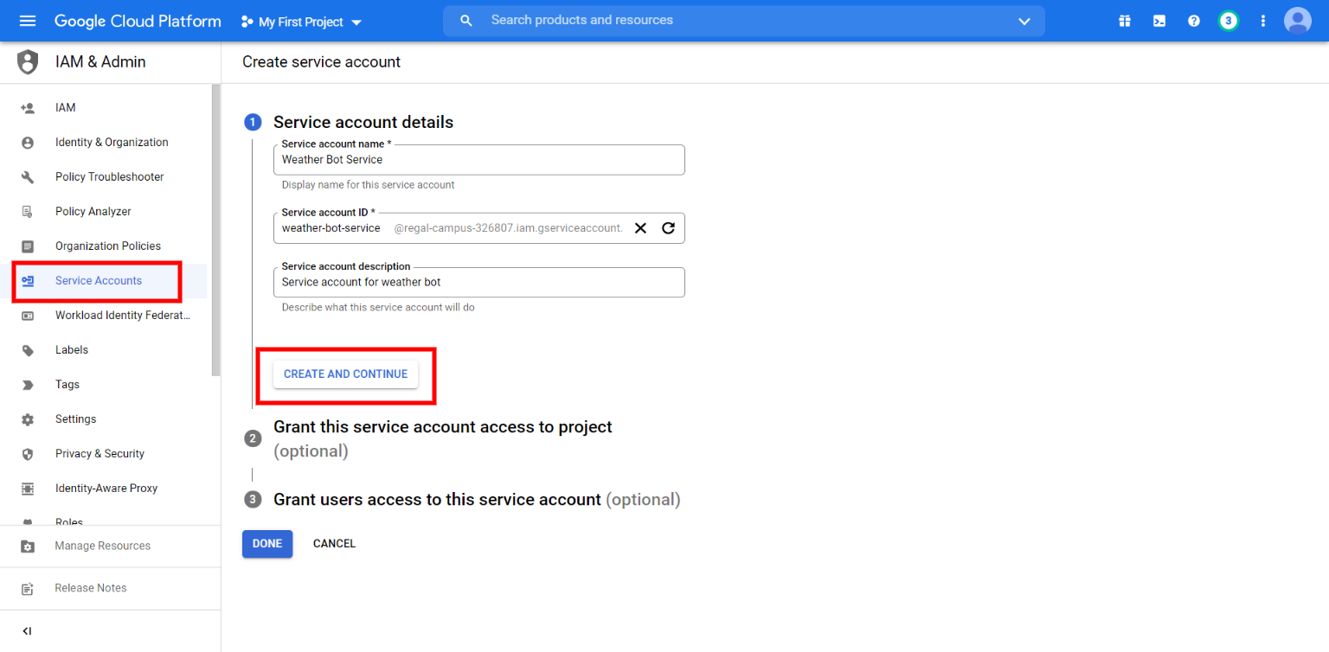Expand the My First Project selector
This screenshot has height=652, width=1329.
[x=300, y=21]
